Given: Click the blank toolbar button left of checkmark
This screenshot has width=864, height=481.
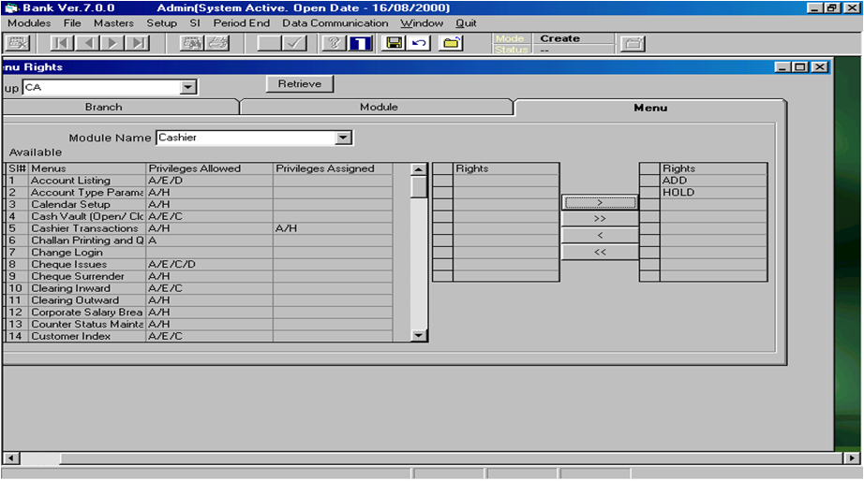Looking at the screenshot, I should click(269, 43).
